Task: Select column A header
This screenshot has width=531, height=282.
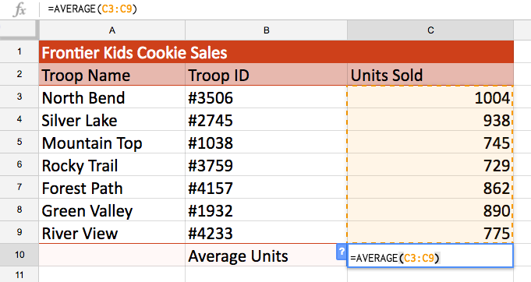Action: 112,30
